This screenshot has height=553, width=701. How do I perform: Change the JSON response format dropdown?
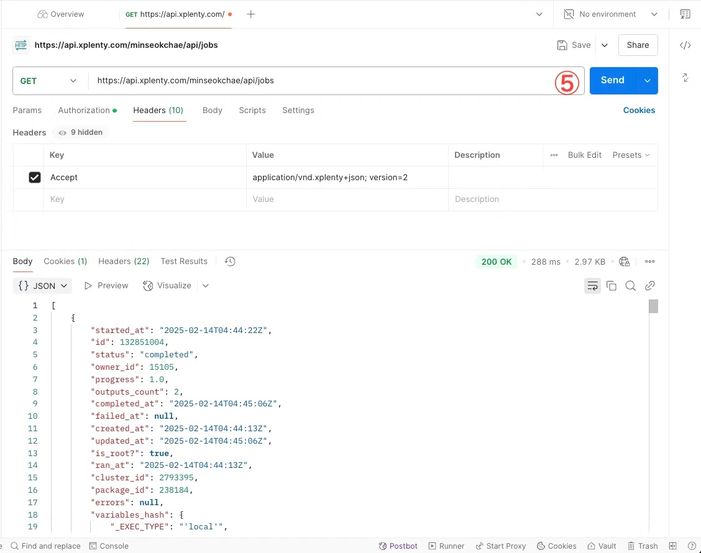tap(42, 286)
